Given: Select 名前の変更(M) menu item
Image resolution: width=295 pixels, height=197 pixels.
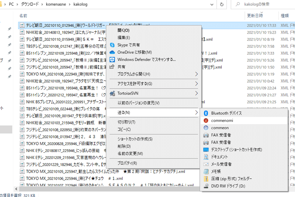Looking at the screenshot, I should (x=153, y=153).
